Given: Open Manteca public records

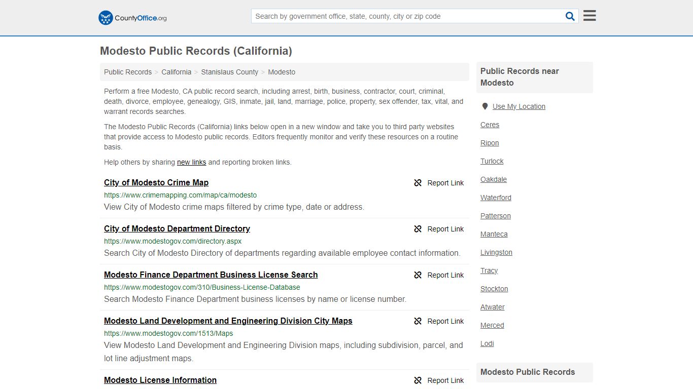Looking at the screenshot, I should pyautogui.click(x=494, y=234).
